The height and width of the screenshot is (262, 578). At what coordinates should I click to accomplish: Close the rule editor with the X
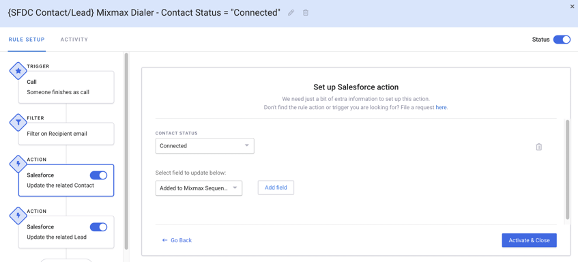(573, 6)
